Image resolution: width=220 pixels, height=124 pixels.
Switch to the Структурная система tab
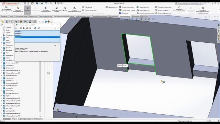(x=45, y=16)
